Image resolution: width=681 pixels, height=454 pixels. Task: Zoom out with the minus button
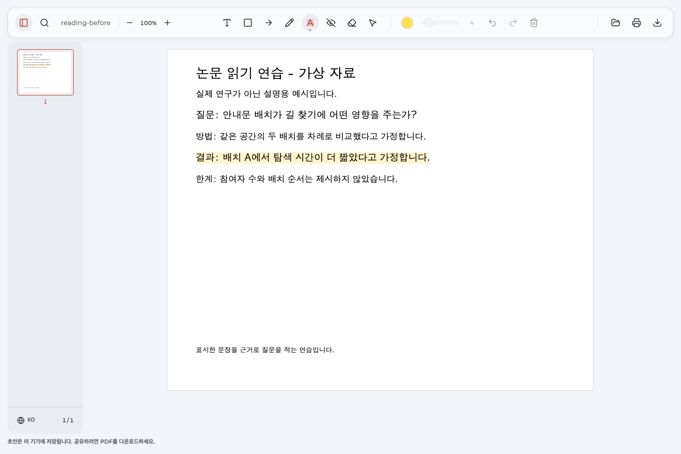pyautogui.click(x=130, y=23)
